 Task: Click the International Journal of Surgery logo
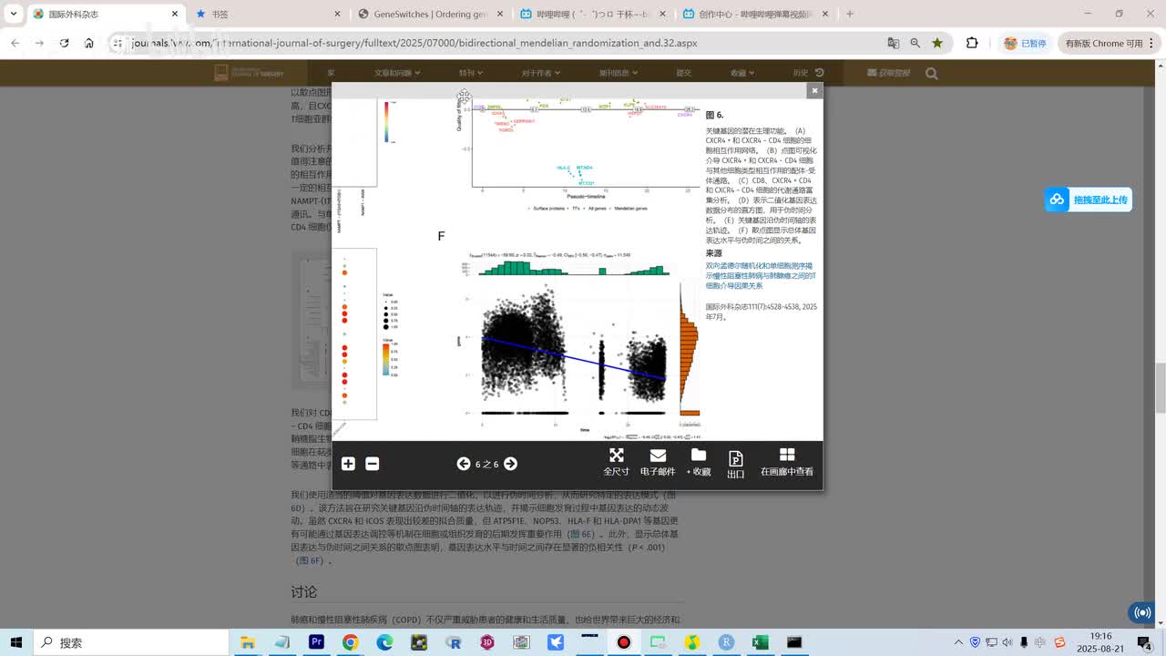tap(249, 73)
